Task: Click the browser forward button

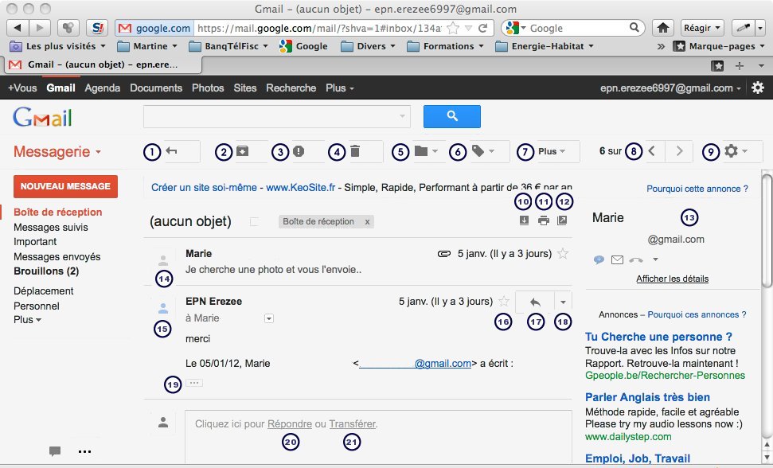Action: point(40,28)
